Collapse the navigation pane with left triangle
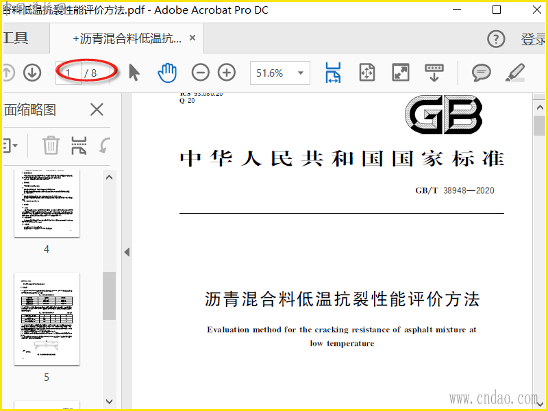Image resolution: width=548 pixels, height=411 pixels. point(127,252)
